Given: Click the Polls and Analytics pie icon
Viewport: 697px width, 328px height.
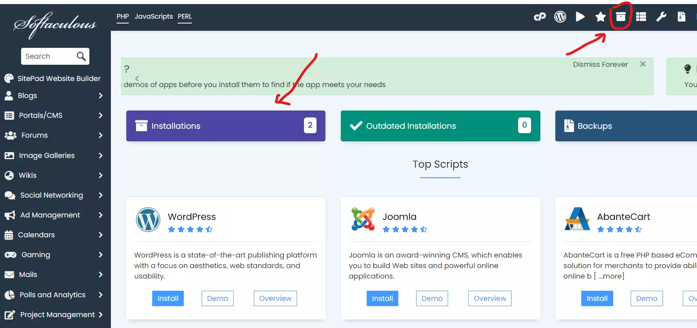Looking at the screenshot, I should (x=9, y=295).
